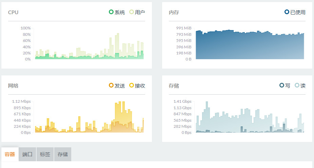Toggle the 接收 series in network legend
Screen dimensions: 314x168
click(137, 86)
